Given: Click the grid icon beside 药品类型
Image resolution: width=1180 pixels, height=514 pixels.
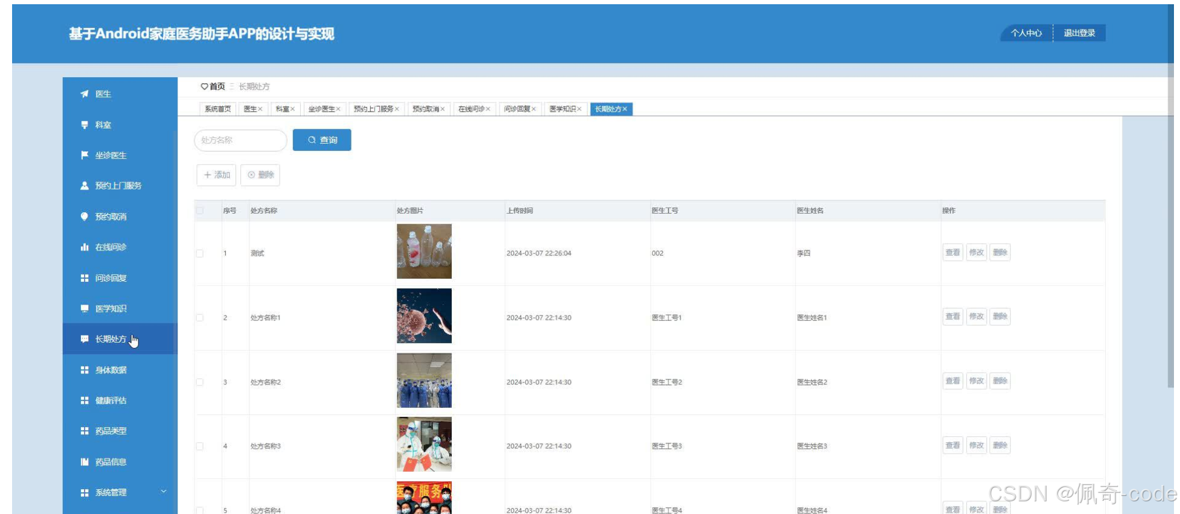Looking at the screenshot, I should 85,431.
